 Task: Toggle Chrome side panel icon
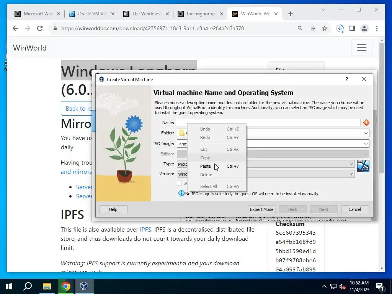tap(352, 28)
